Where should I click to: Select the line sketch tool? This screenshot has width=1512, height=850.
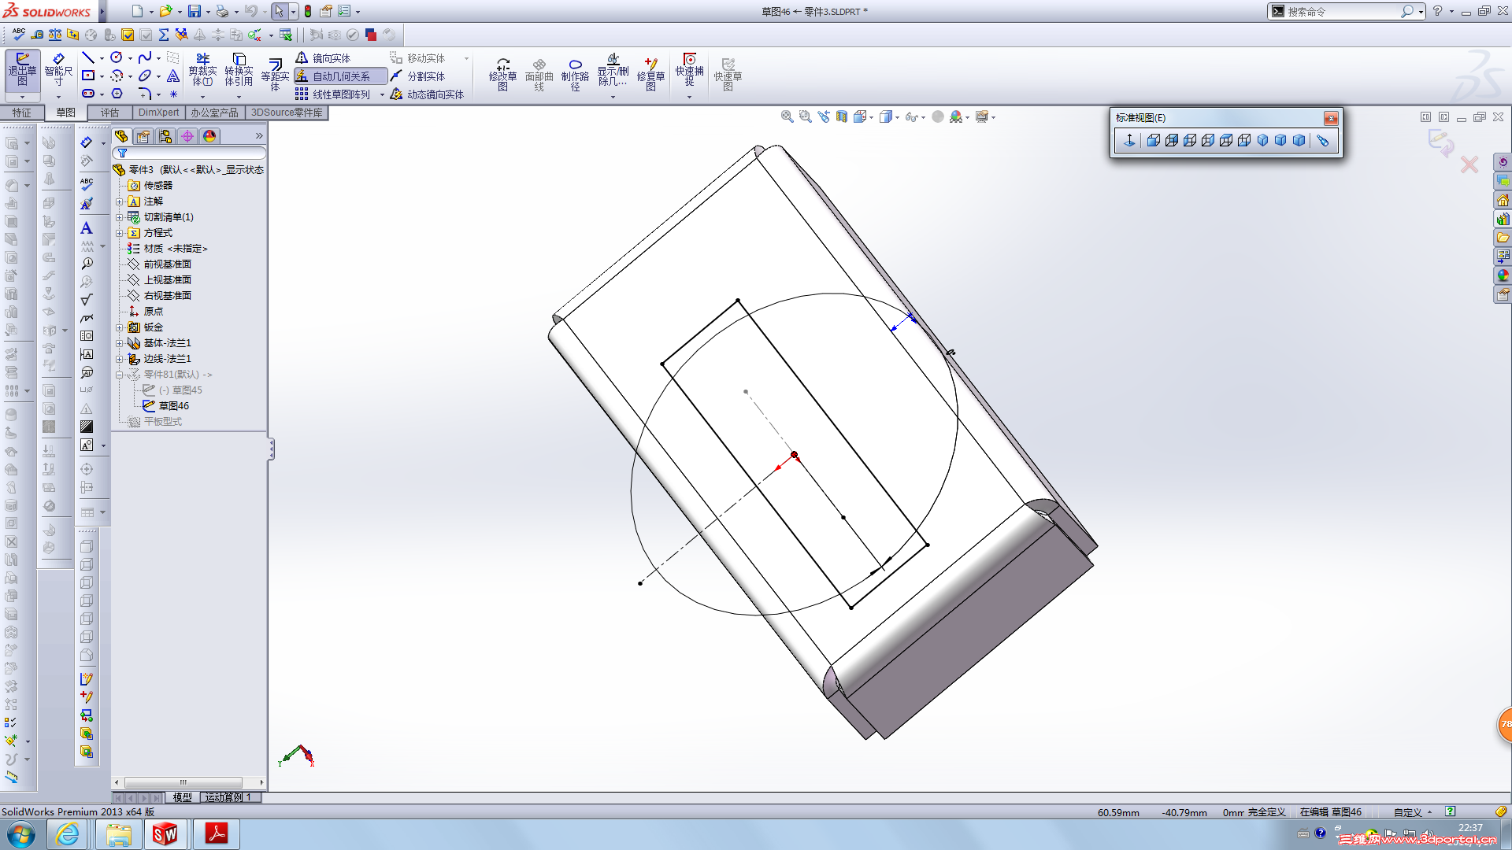(x=88, y=58)
